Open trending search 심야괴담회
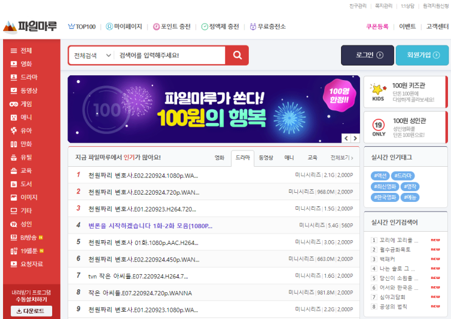451x319 pixels. point(392,297)
